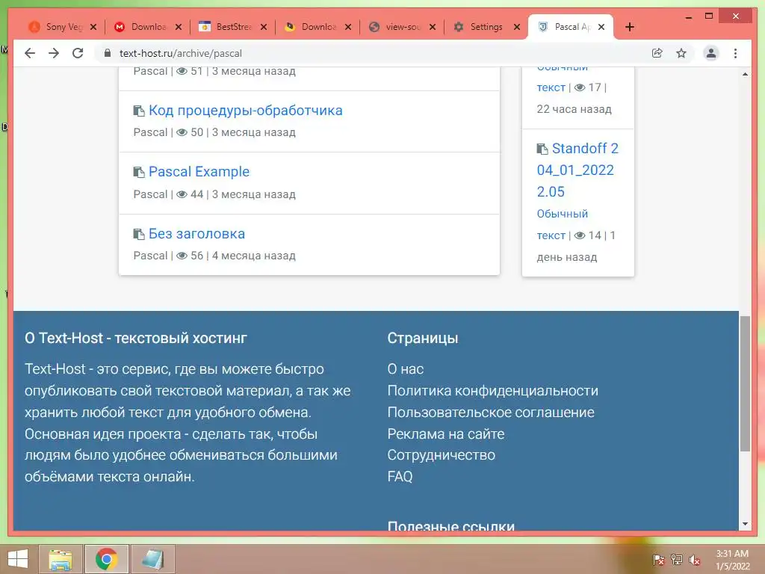765x574 pixels.
Task: Click the eye views icon with count 44
Action: point(182,194)
